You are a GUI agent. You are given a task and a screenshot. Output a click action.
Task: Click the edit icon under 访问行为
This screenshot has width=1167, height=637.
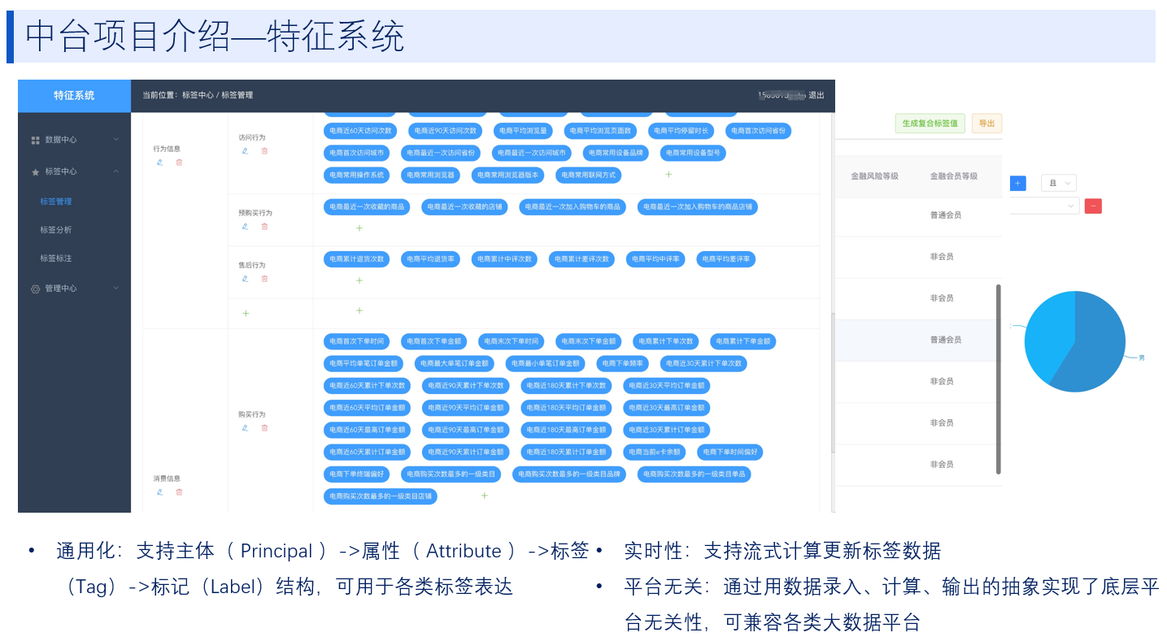click(245, 151)
